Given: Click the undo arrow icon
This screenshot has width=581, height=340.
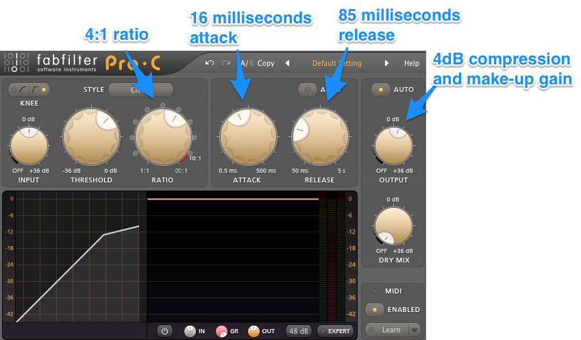Looking at the screenshot, I should tap(210, 62).
